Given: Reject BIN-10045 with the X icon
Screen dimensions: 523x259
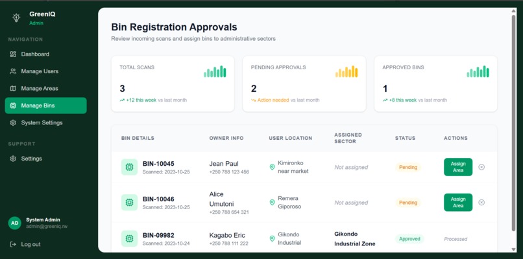Looking at the screenshot, I should coord(481,167).
